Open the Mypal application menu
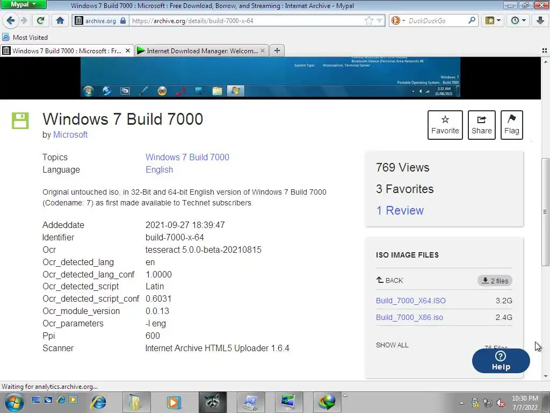The image size is (550, 413). 23,4
